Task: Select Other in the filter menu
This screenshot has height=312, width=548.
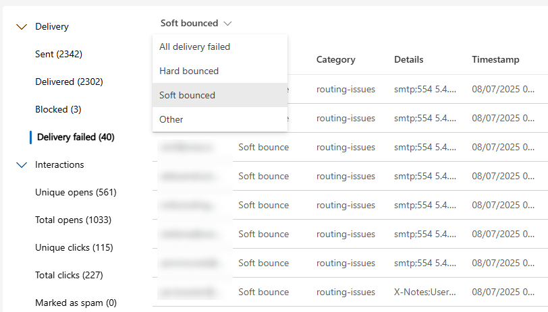Action: [x=171, y=119]
